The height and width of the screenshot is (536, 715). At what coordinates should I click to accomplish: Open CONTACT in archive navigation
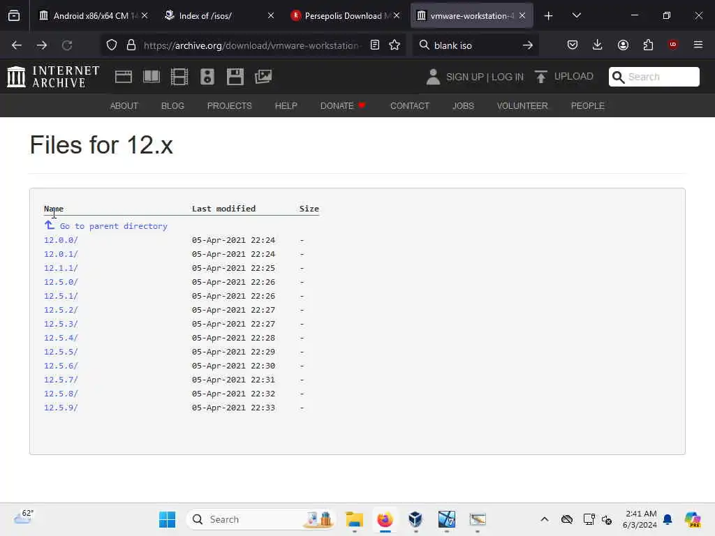(410, 106)
